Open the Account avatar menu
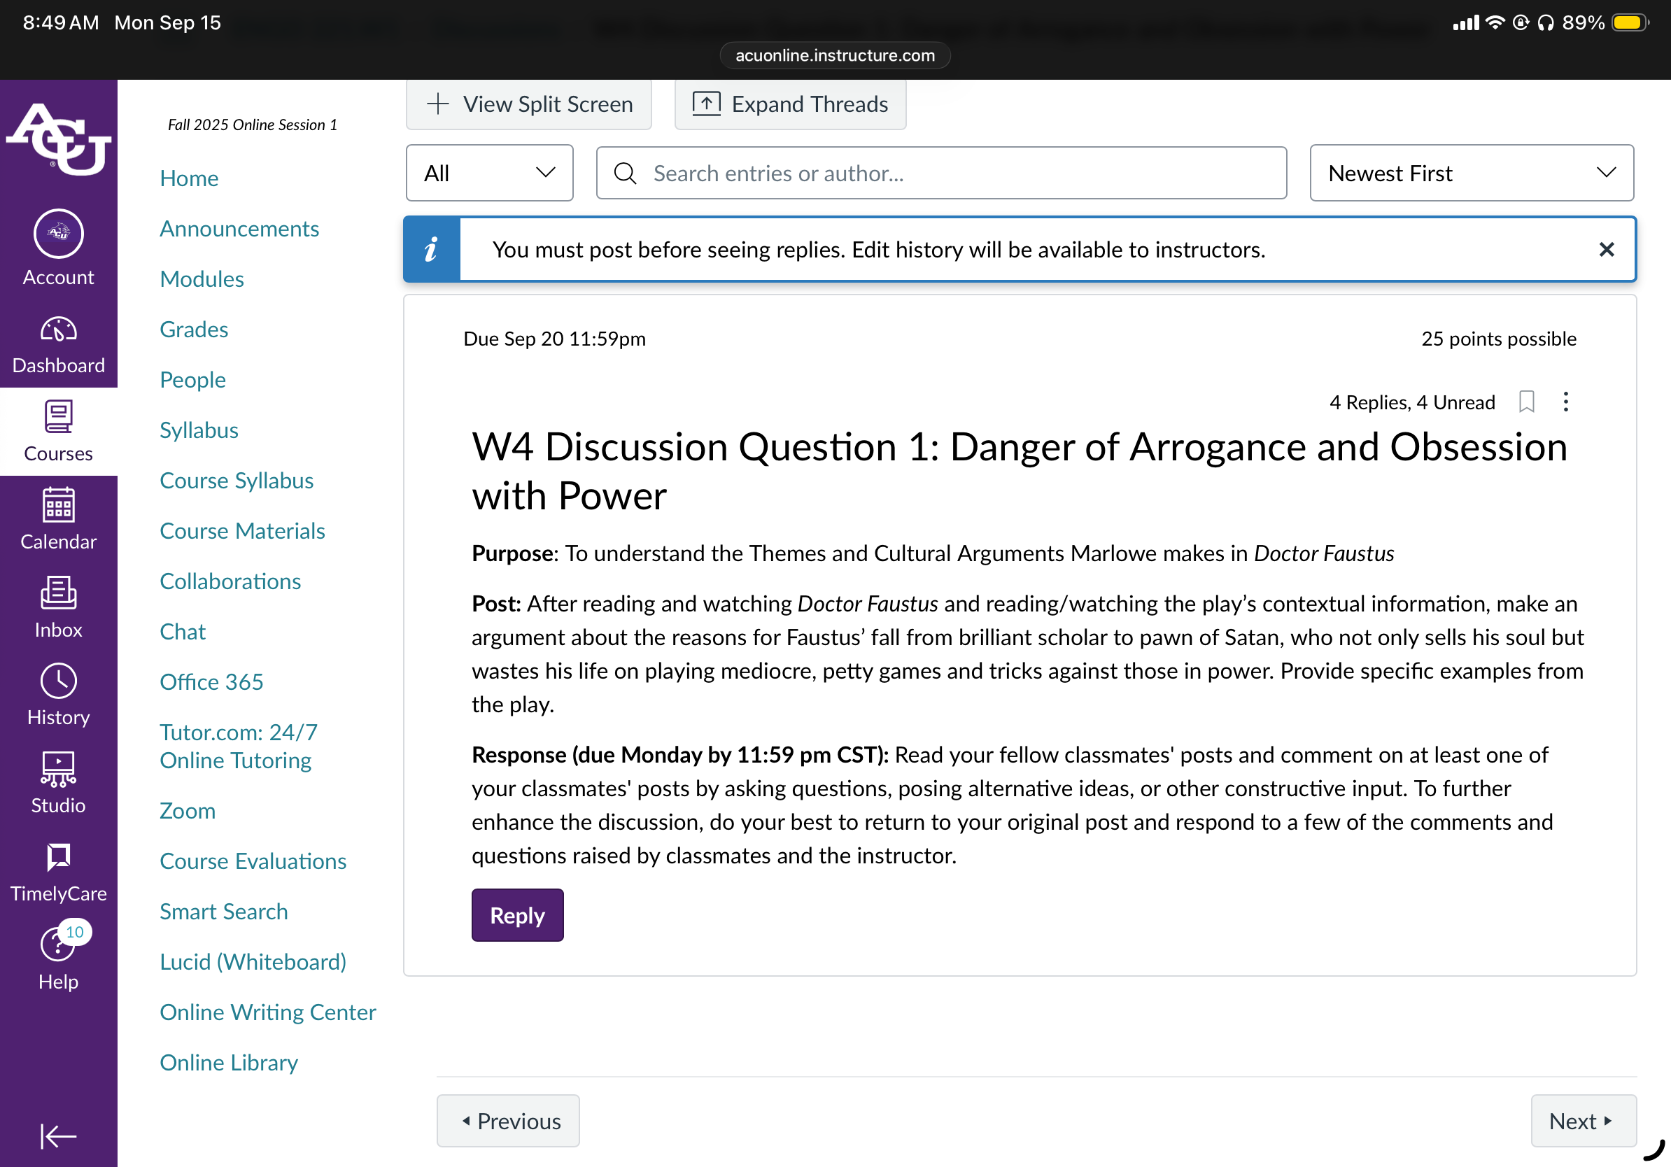Screen dimensions: 1671x1167 click(58, 248)
